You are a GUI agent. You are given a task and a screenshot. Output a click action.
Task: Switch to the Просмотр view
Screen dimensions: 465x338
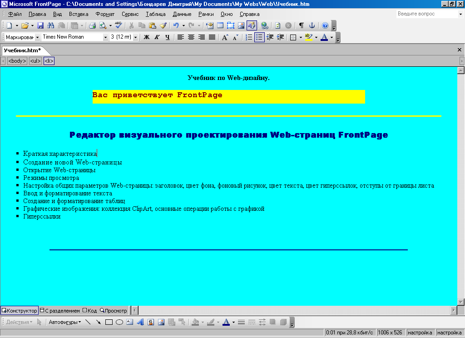tap(114, 310)
